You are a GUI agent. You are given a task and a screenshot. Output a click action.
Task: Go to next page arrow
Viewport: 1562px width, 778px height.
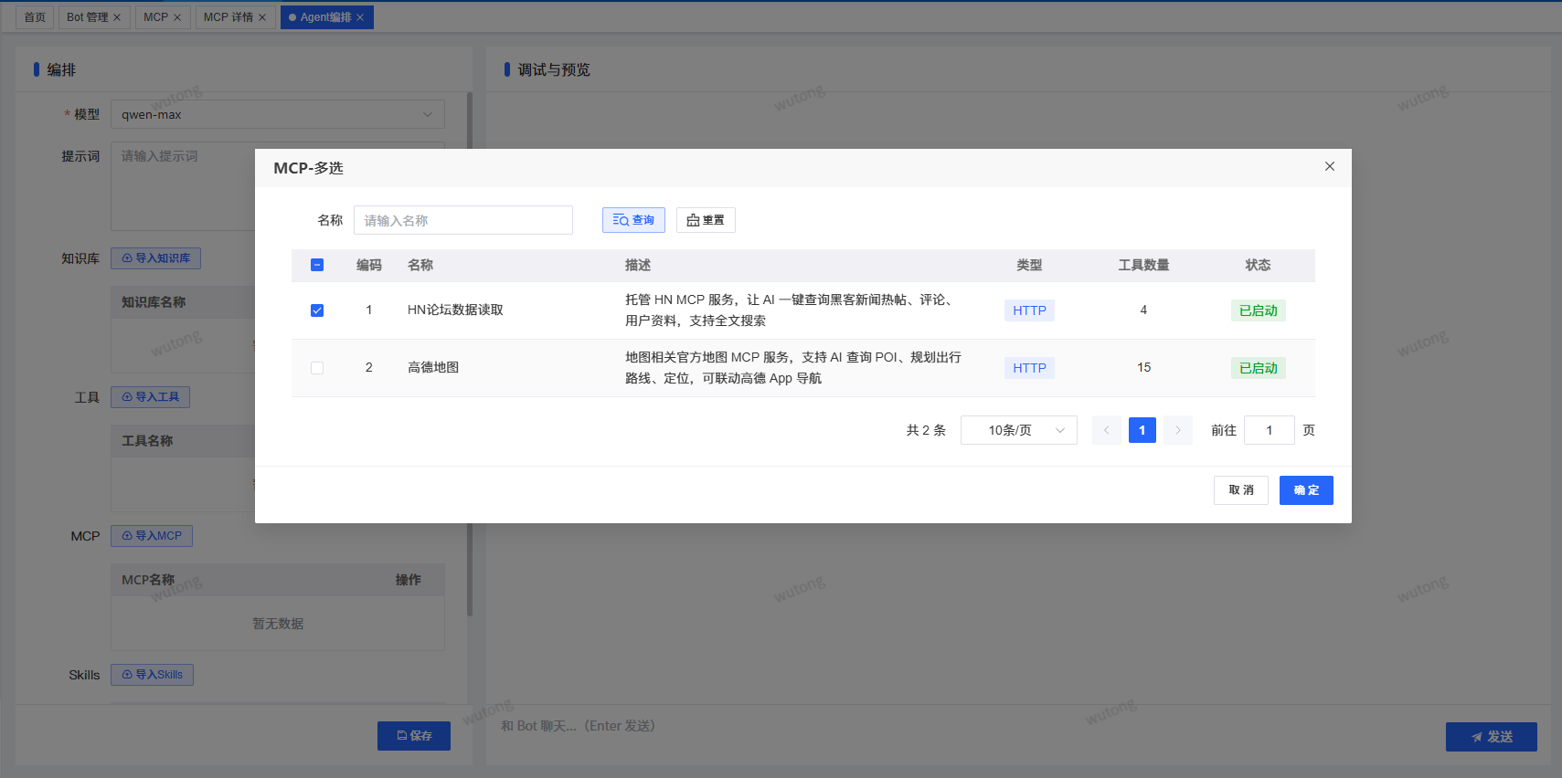(1178, 430)
